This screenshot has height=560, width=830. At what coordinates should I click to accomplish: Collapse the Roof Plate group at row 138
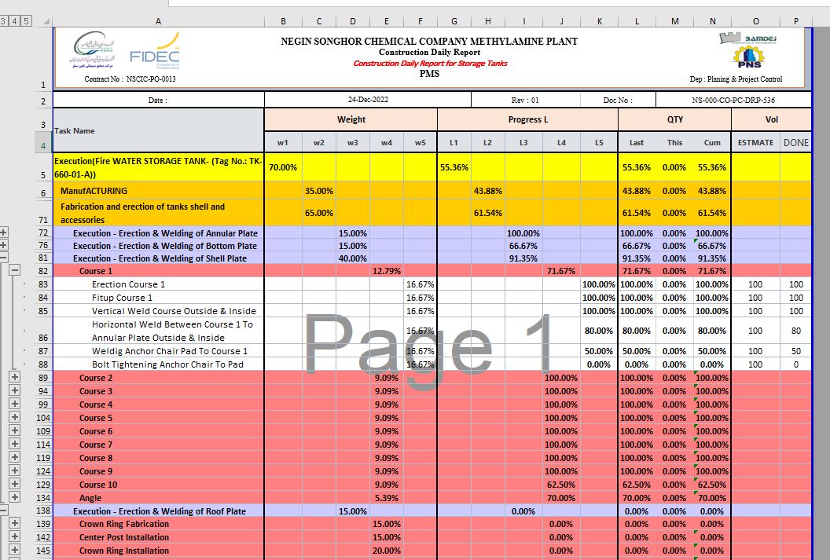(x=4, y=511)
